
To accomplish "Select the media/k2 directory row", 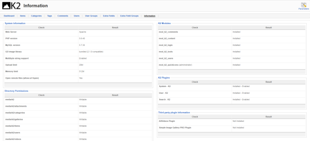I will (78, 100).
